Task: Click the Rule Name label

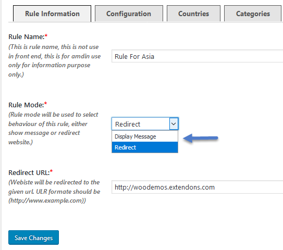Action: [27, 37]
